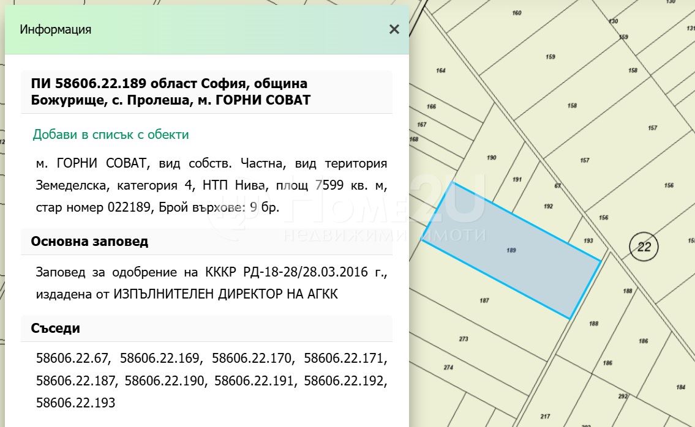Click the Съседи section header
This screenshot has height=427, width=695.
(55, 328)
